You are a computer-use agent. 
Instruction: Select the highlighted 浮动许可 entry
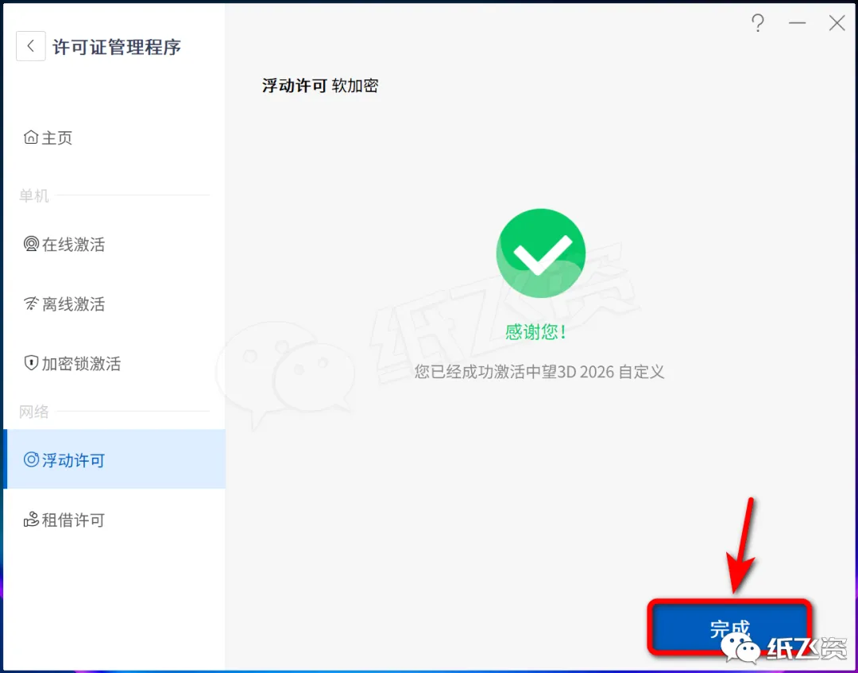click(114, 459)
